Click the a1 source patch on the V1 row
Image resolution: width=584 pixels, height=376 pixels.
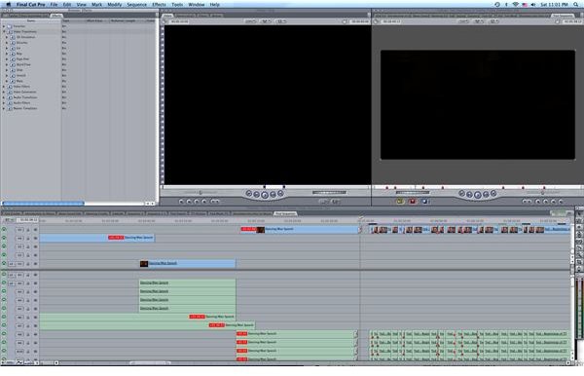click(12, 264)
